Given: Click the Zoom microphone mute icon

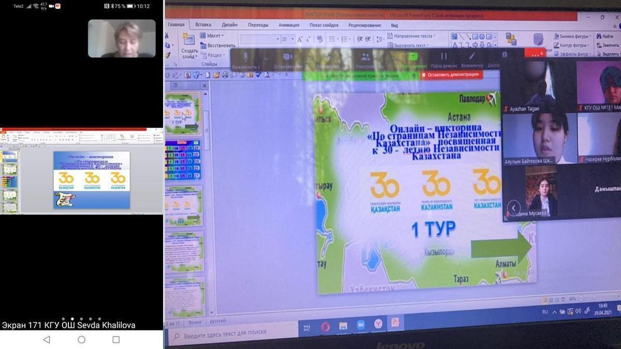Looking at the screenshot, I should (x=245, y=57).
